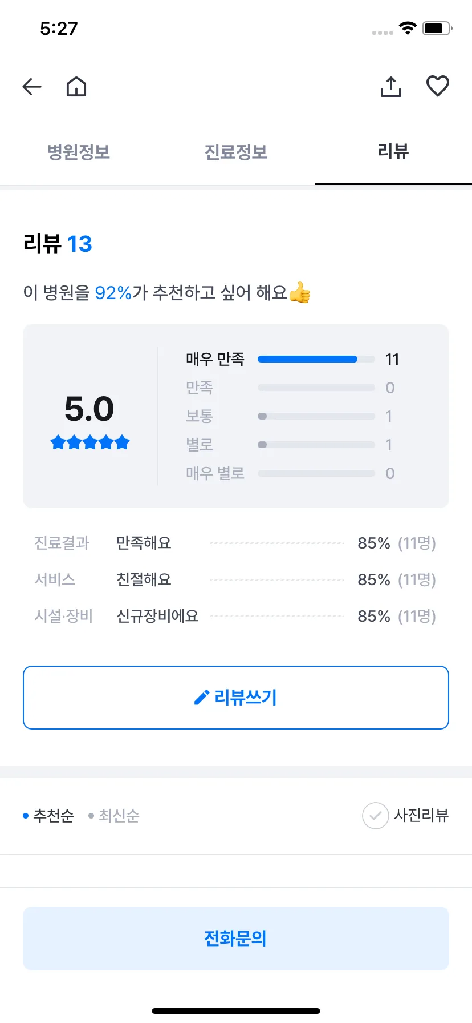Tap the Wi-Fi status icon
The image size is (472, 1023).
pyautogui.click(x=408, y=28)
